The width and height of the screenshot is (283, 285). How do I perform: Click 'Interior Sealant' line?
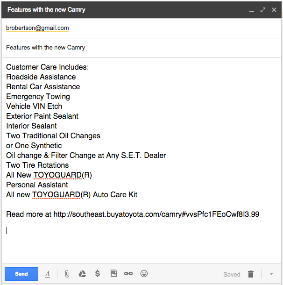click(x=31, y=126)
